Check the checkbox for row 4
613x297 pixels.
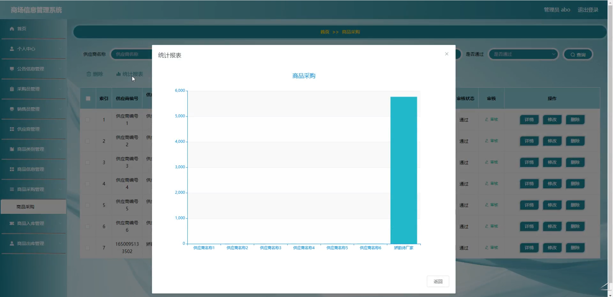pyautogui.click(x=88, y=184)
